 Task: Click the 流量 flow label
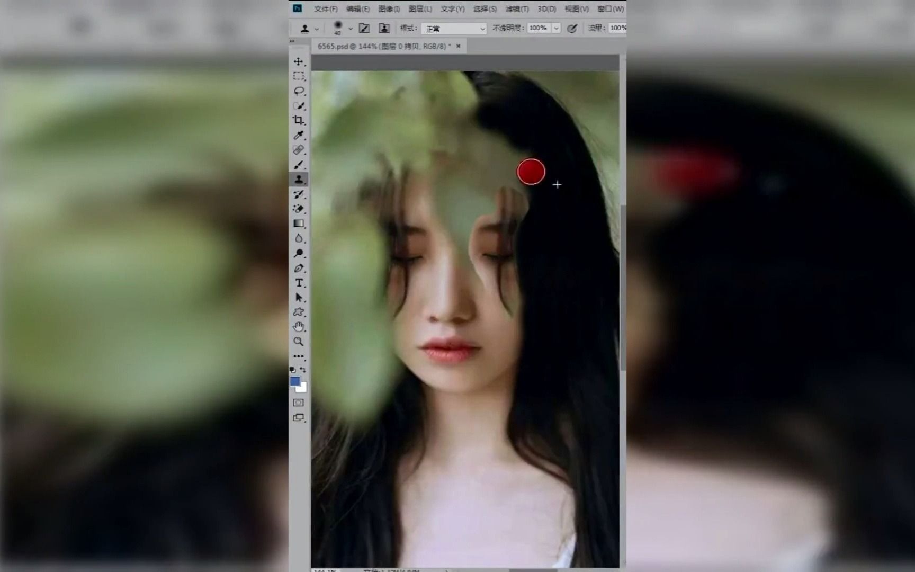point(596,28)
